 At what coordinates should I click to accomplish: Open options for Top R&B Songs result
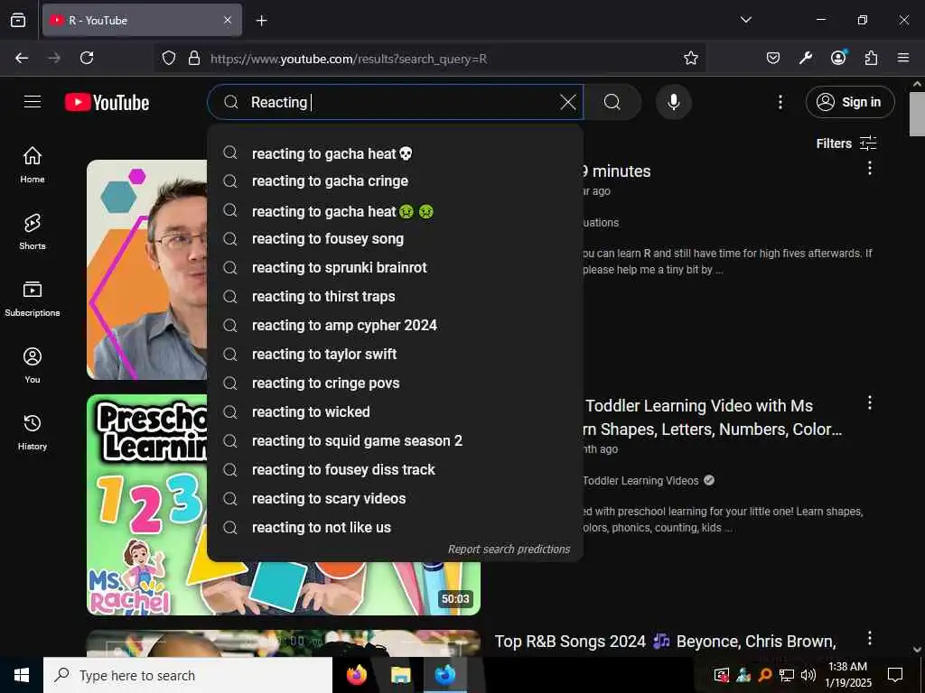(870, 638)
